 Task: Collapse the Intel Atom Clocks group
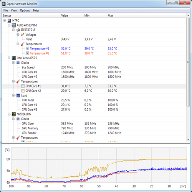point(13,63)
